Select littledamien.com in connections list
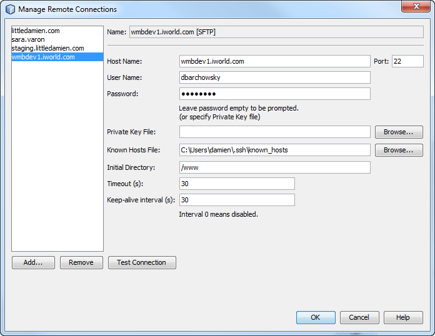The width and height of the screenshot is (435, 336). 36,31
